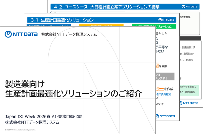Click bottom company name line on front slide
This screenshot has height=134, width=203.
tap(32, 122)
